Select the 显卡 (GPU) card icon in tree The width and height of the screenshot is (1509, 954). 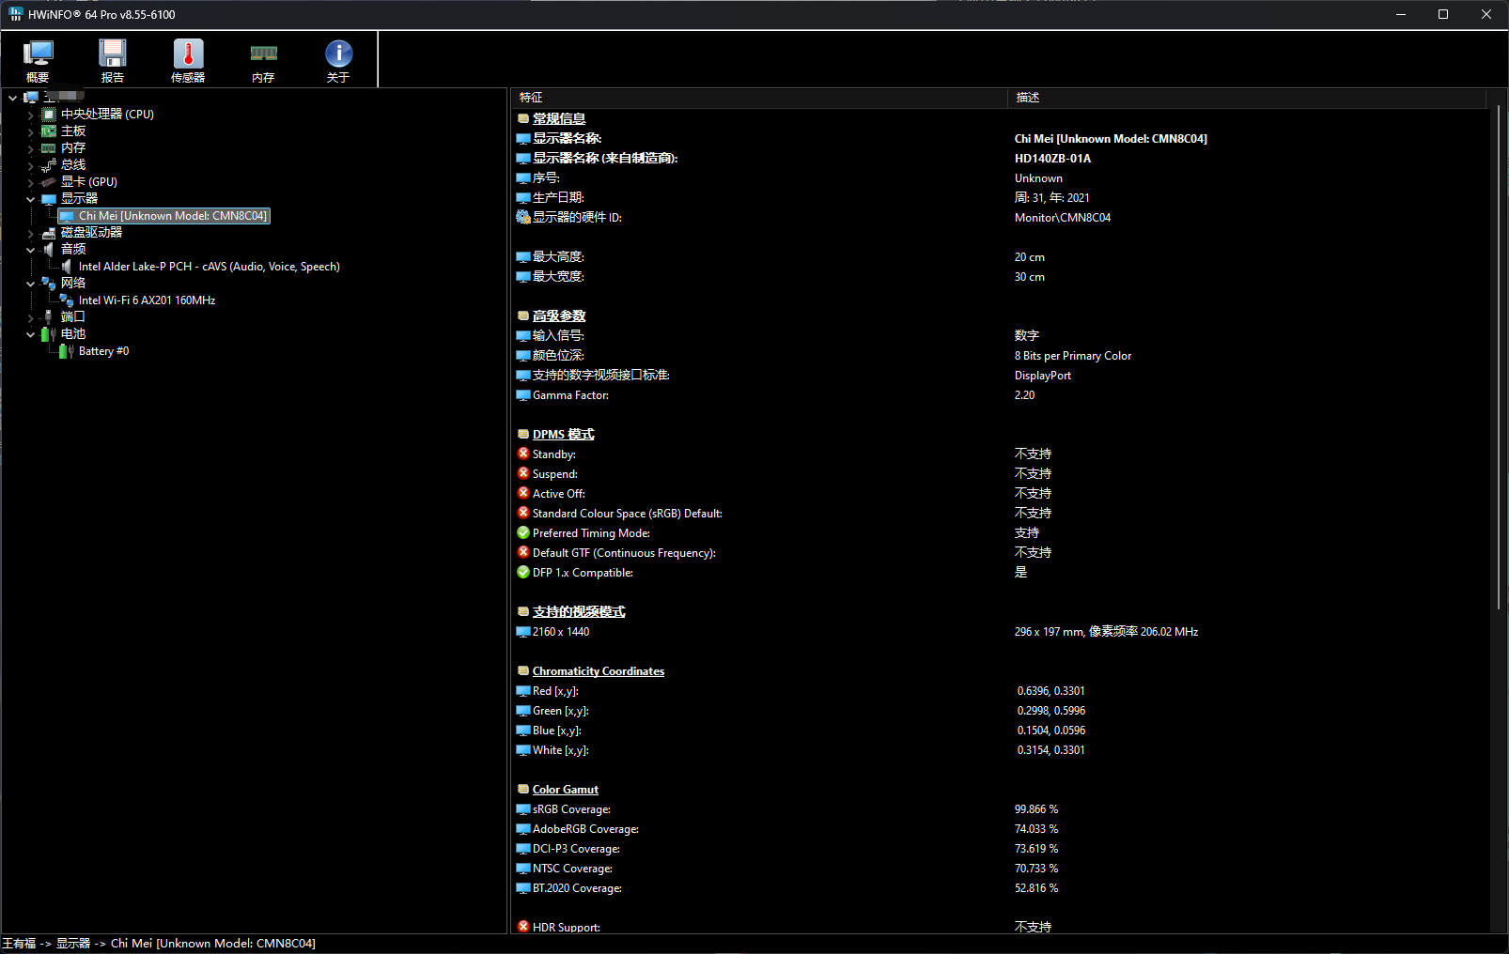click(49, 182)
